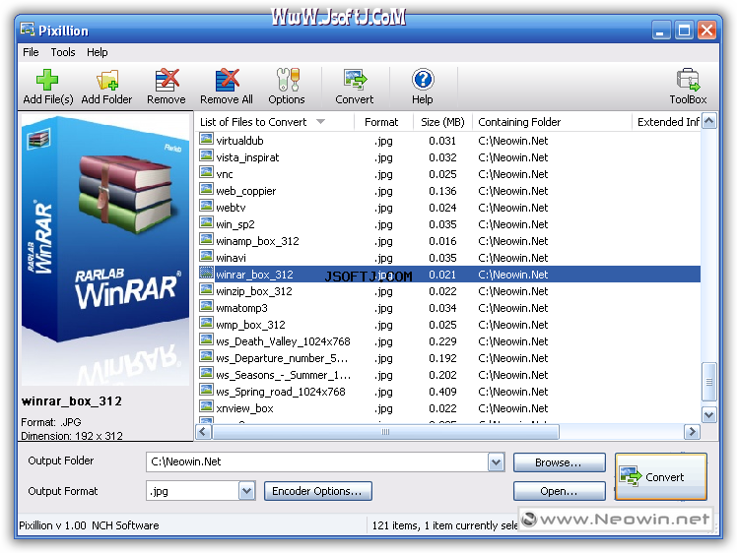Click the WinRAR box preview thumbnail
Viewport: 737px width, 553px height.
(x=105, y=250)
